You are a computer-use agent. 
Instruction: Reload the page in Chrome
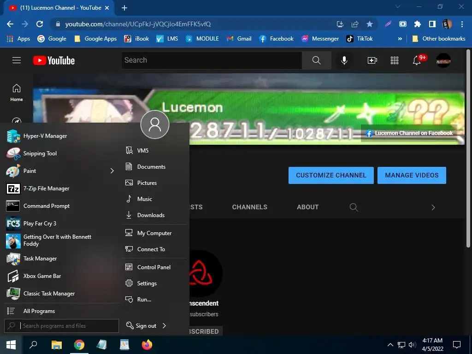point(40,24)
